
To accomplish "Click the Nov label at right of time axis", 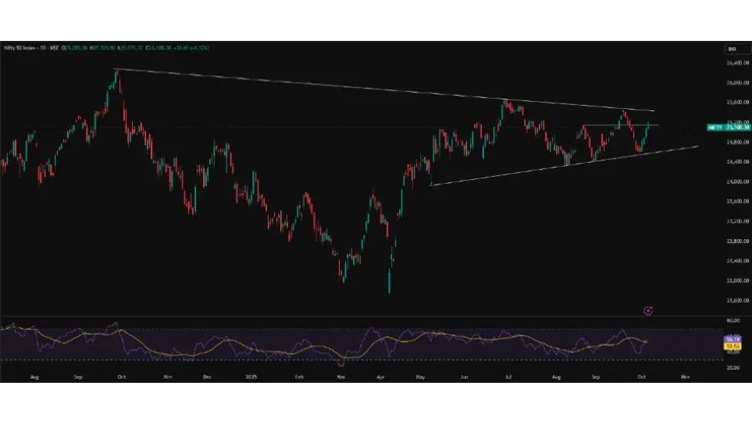I will click(684, 377).
